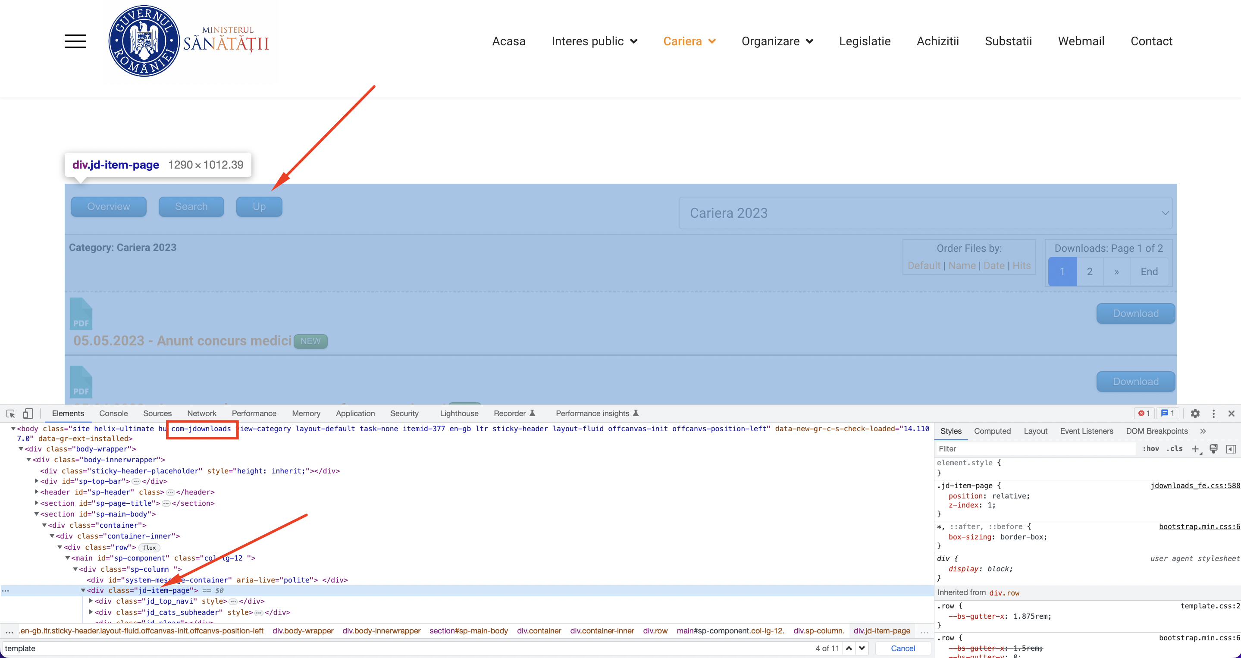Add new style rule plus icon
Image resolution: width=1241 pixels, height=658 pixels.
1196,448
